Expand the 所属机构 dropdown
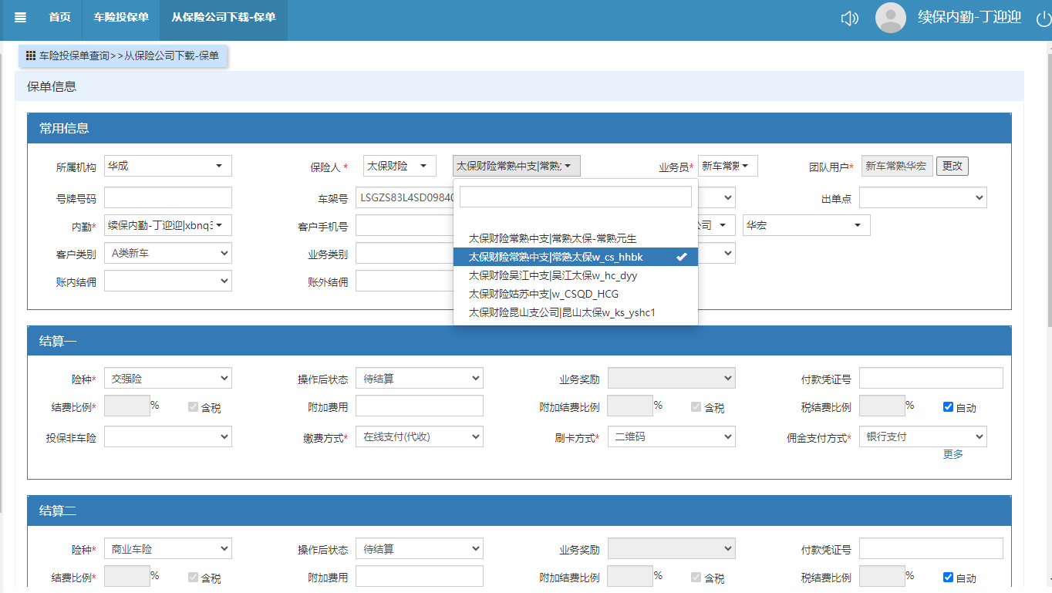1052x593 pixels. (167, 166)
